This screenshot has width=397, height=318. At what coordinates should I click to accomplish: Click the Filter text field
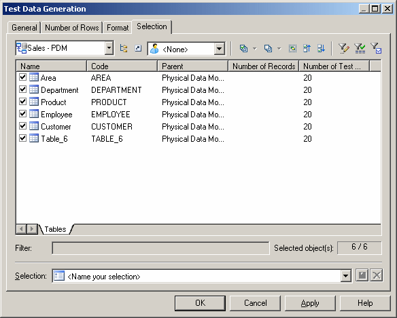(160, 248)
